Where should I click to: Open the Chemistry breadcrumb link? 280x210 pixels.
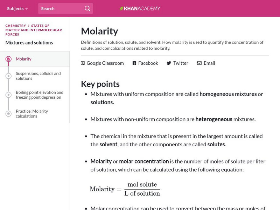16,26
